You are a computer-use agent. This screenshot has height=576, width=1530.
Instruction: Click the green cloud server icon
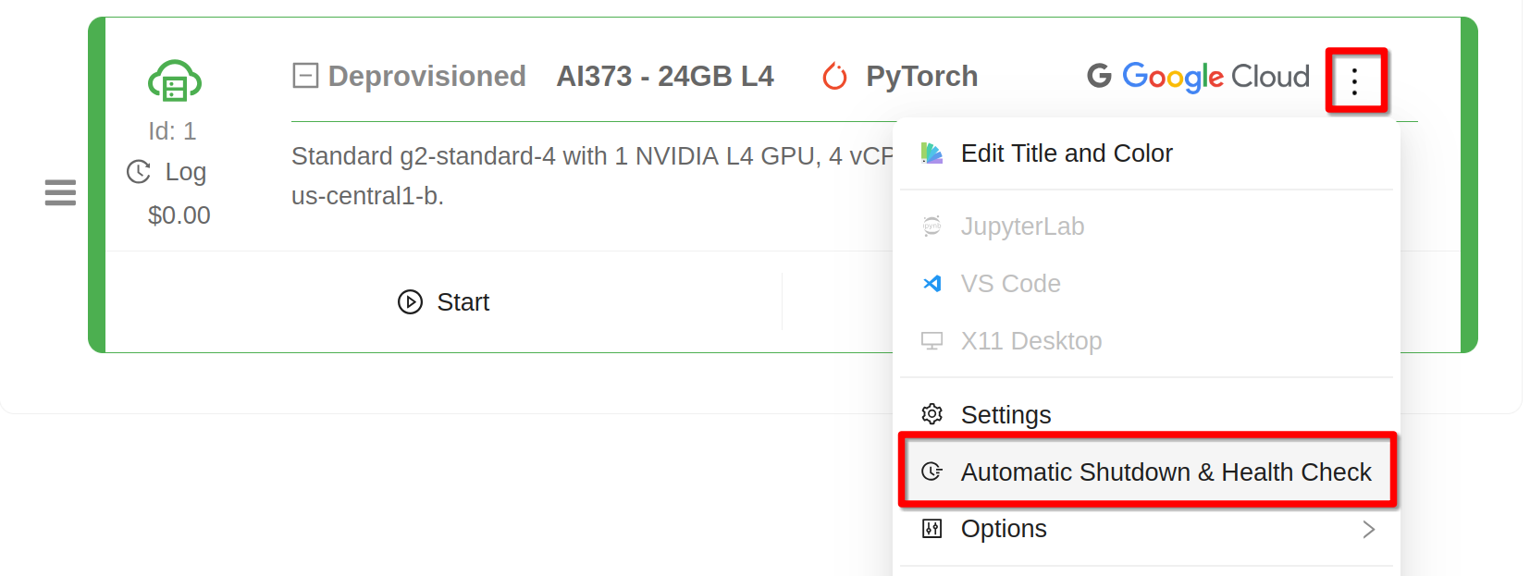[x=174, y=81]
